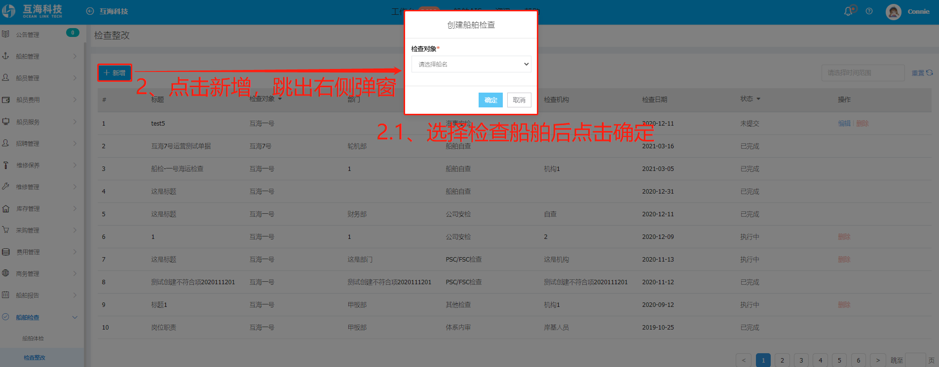Open the 状态 column filter arrow
Screen dimensions: 939x367
click(x=758, y=99)
